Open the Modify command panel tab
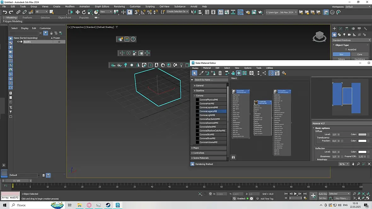This screenshot has height=209, width=372. point(341,28)
